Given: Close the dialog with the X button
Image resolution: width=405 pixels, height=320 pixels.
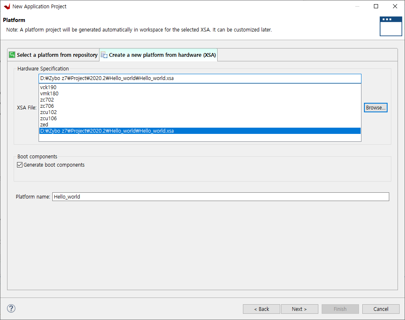Looking at the screenshot, I should [395, 6].
